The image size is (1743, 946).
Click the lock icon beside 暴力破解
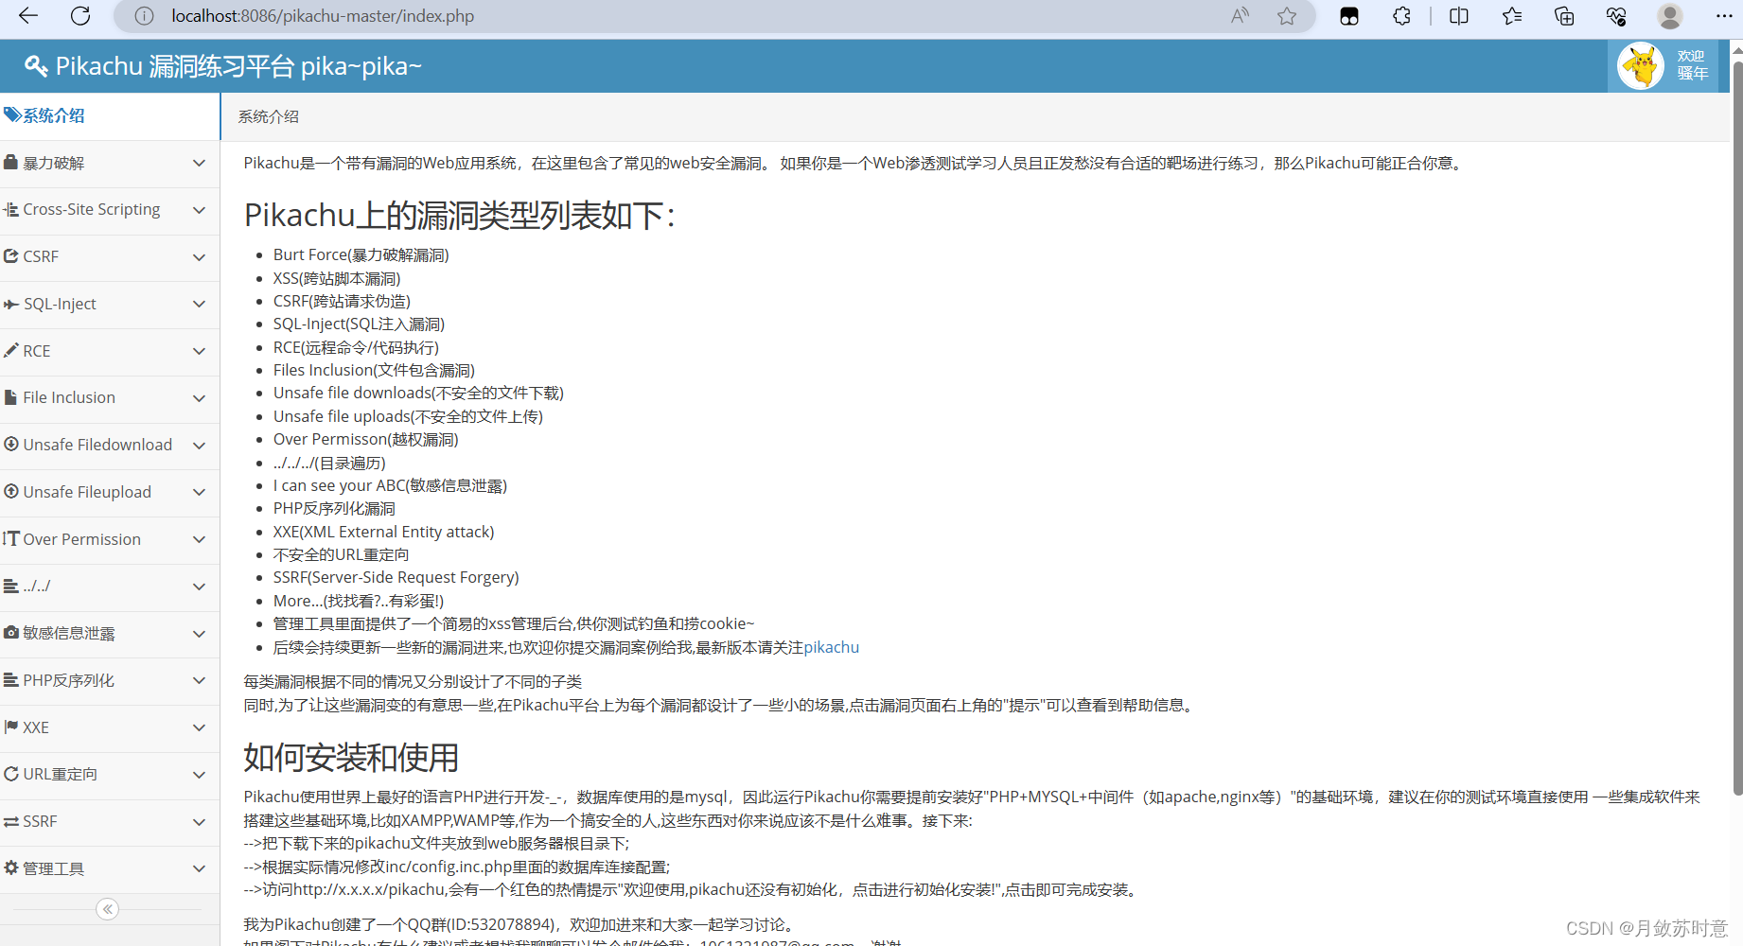11,162
